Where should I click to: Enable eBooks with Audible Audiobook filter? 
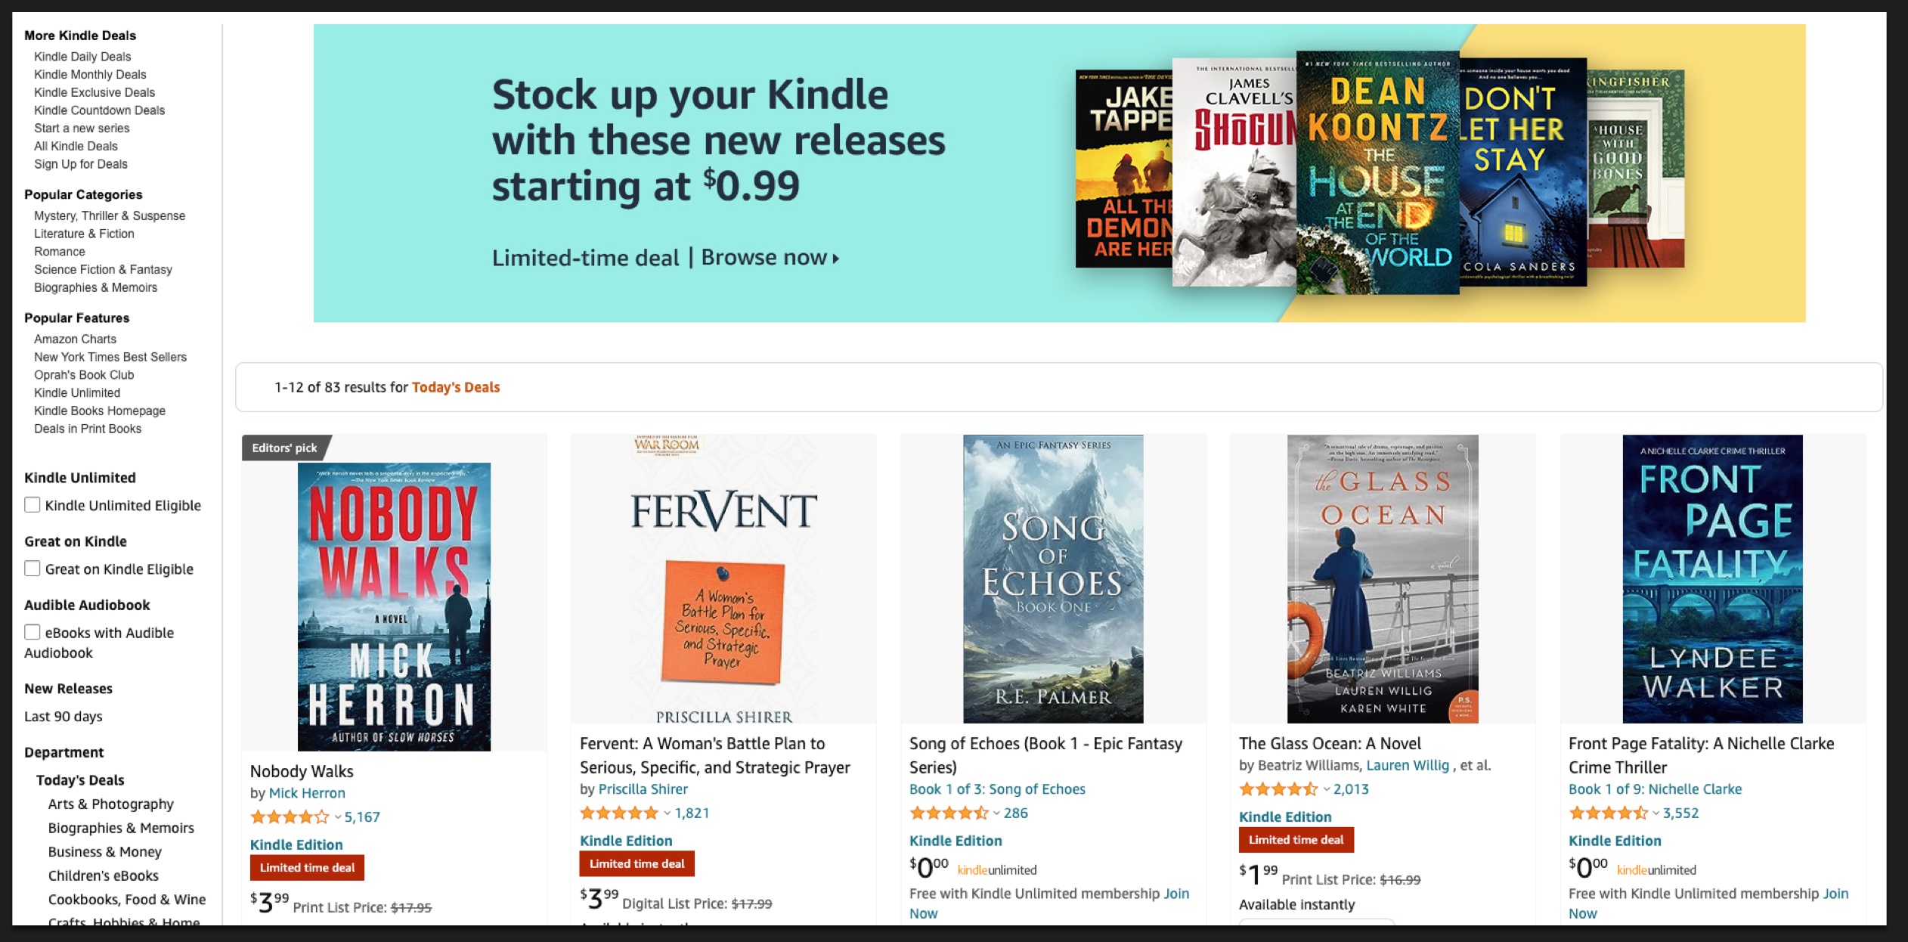pos(31,632)
